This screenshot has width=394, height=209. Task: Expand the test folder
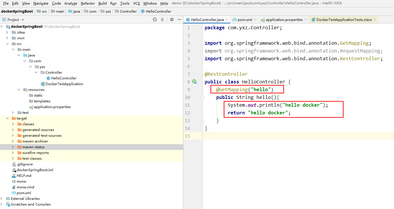[x=13, y=112]
